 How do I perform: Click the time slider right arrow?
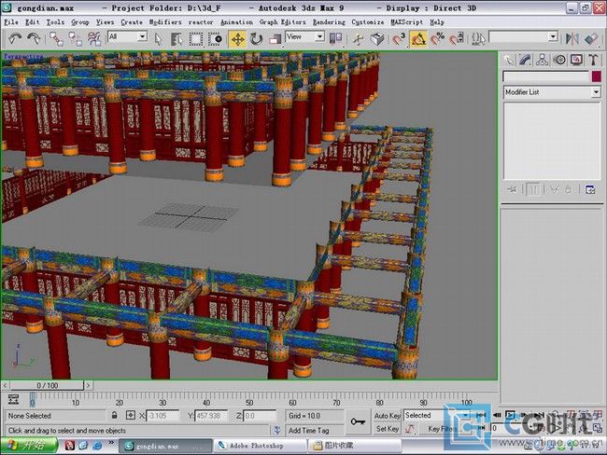pyautogui.click(x=89, y=385)
